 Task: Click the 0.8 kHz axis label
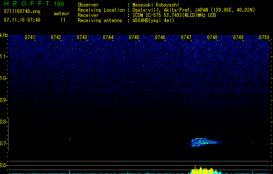[3, 122]
